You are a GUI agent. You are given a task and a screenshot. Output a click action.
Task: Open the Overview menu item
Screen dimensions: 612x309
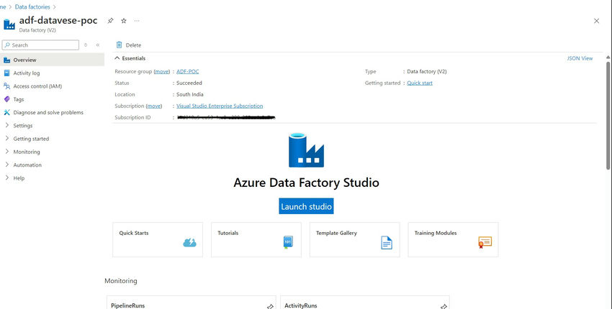53,60
